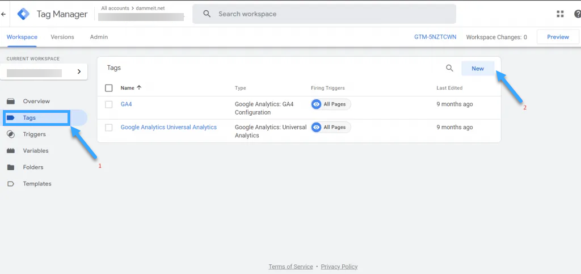This screenshot has height=274, width=581.
Task: Click the GTM-5NZTCWN container ID
Action: [435, 37]
